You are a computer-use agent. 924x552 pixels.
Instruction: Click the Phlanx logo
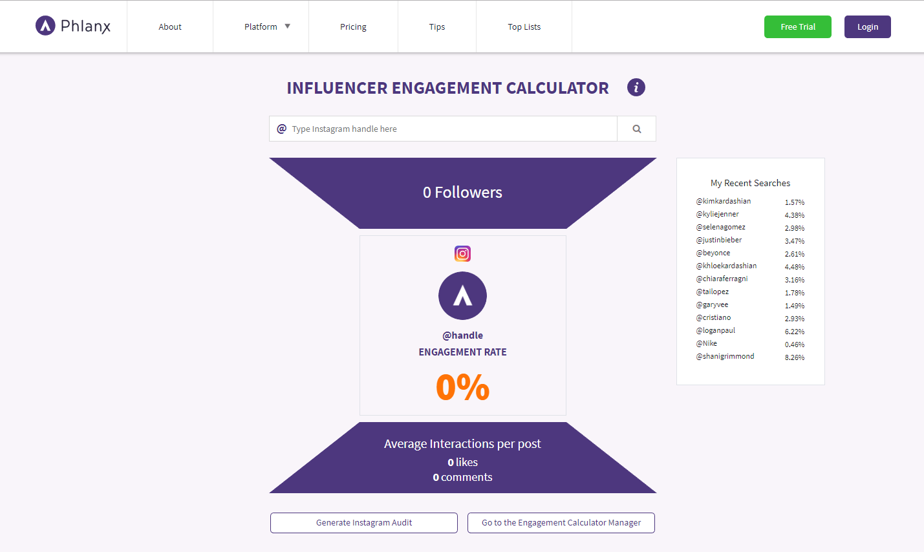pyautogui.click(x=73, y=26)
